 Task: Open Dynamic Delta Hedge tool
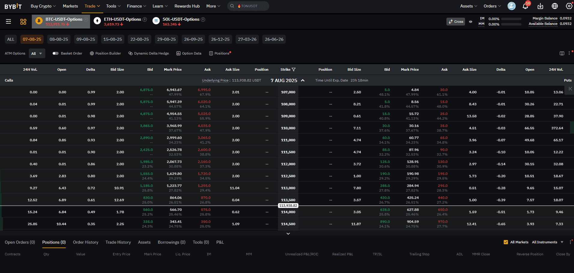point(149,53)
